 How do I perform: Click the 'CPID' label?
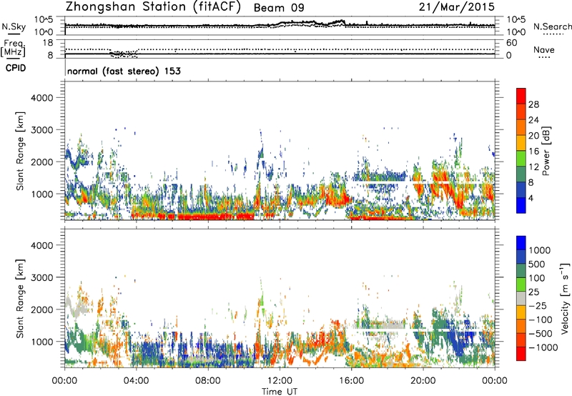click(16, 68)
